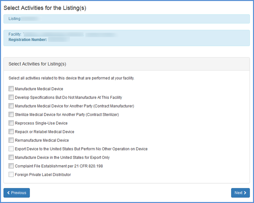Click the page title Select Activities heading

[46, 8]
